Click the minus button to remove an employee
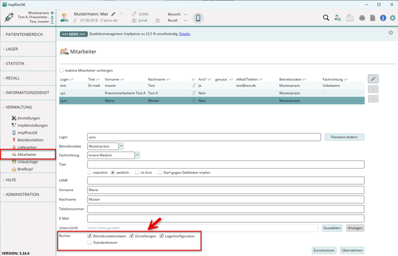The width and height of the screenshot is (398, 256). (373, 98)
